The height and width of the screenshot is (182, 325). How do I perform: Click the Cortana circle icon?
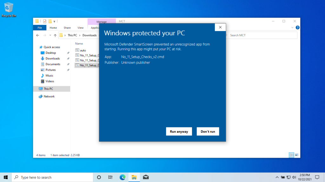(98, 177)
